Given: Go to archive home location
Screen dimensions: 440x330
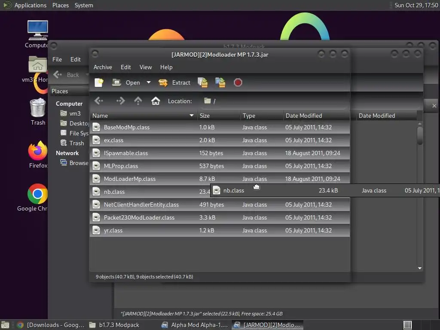Looking at the screenshot, I should 156,101.
